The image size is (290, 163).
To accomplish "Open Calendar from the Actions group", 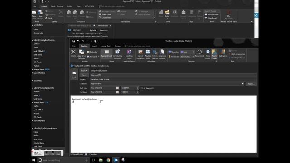I will pos(92,52).
